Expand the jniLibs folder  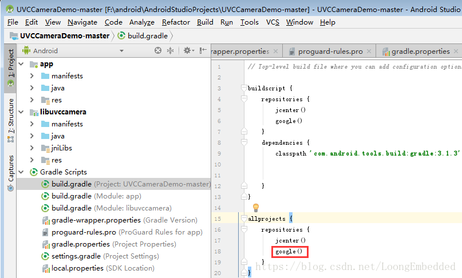[32, 148]
